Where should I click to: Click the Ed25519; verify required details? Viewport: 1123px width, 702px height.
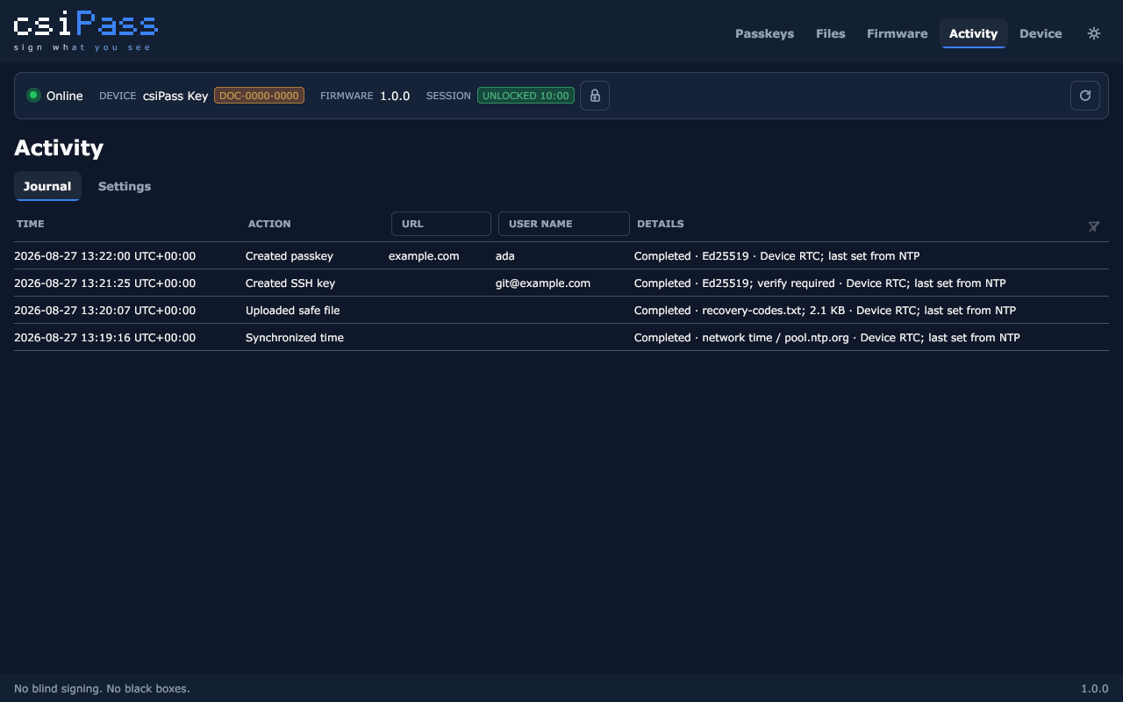pyautogui.click(x=820, y=283)
